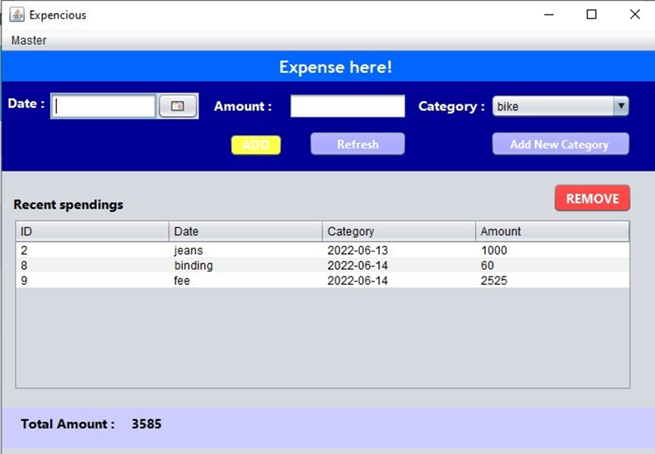Click the Java application icon in the title bar
Viewport: 655px width, 454px height.
(17, 14)
